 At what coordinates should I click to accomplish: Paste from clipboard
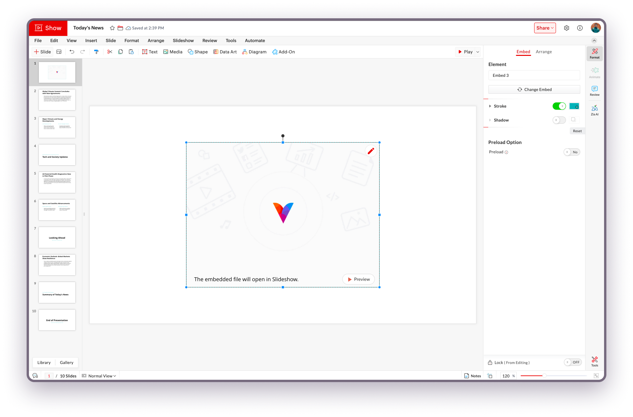point(131,52)
